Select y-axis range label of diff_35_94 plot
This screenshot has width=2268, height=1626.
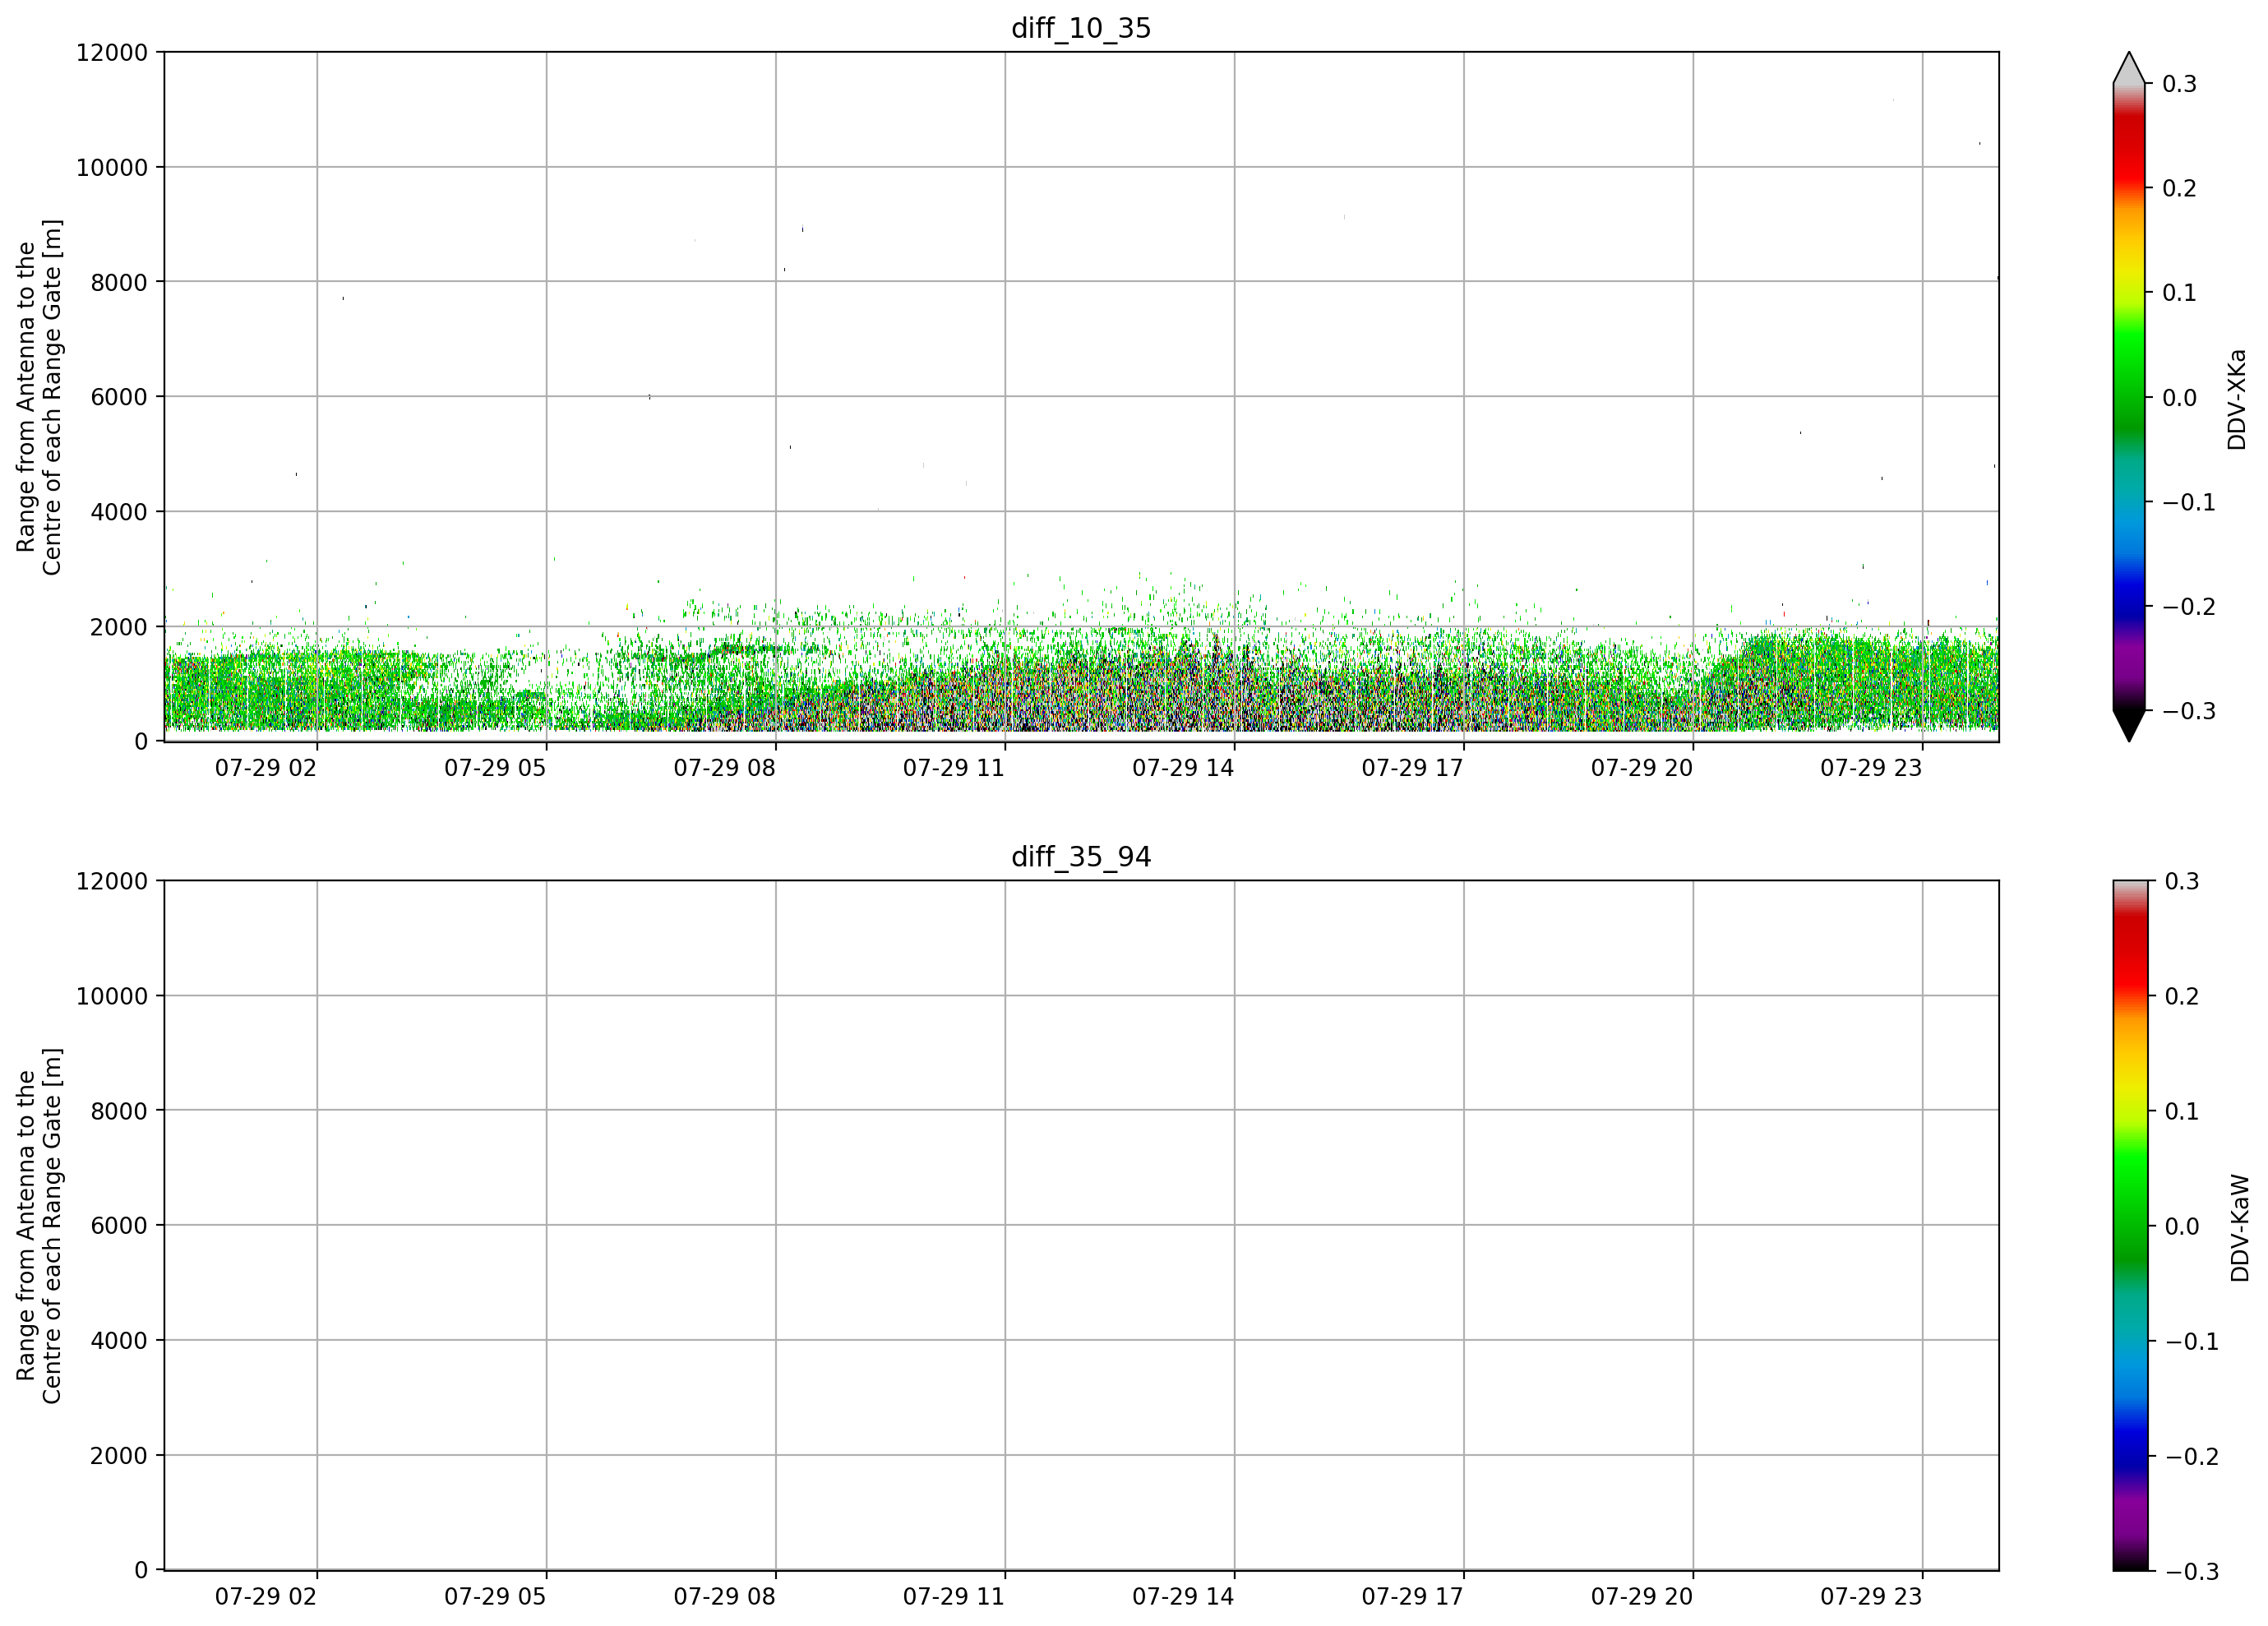click(39, 1226)
